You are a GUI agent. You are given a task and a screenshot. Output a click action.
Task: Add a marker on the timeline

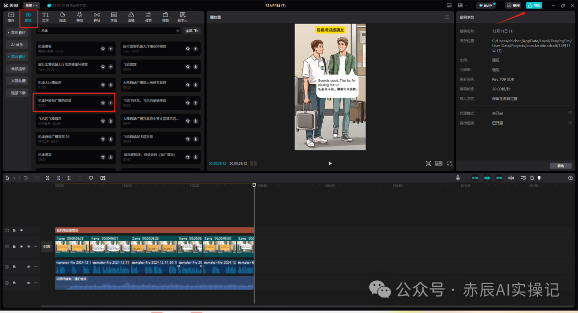[91, 178]
